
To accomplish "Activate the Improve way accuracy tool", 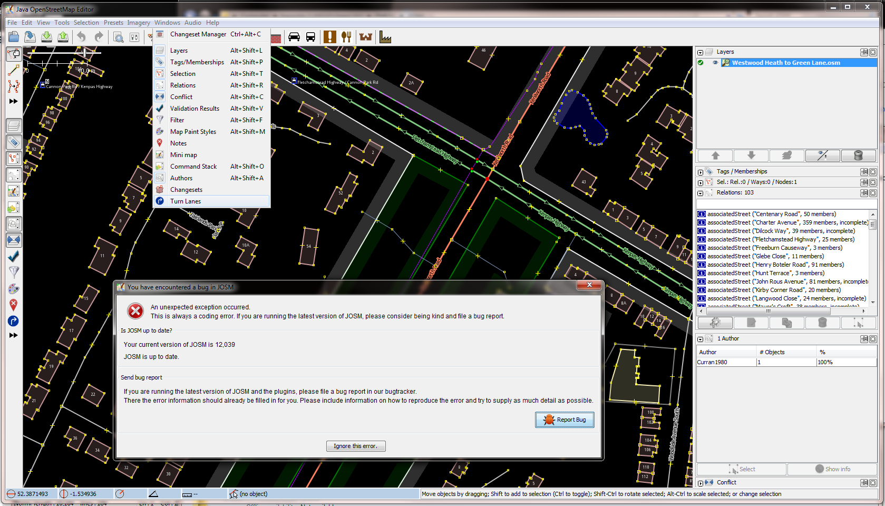I will tap(14, 86).
